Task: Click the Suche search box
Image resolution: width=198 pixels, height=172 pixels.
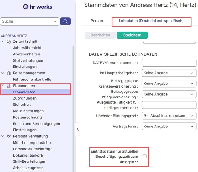Action: coord(27,21)
